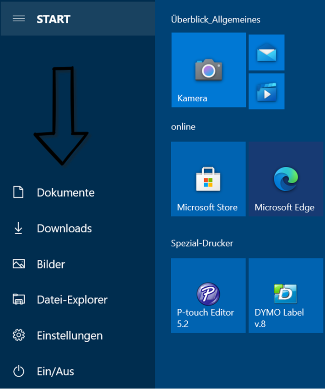Open the Microsoft Edge tile
The width and height of the screenshot is (325, 389).
pyautogui.click(x=286, y=179)
